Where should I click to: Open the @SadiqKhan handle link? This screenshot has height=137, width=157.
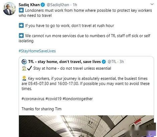coord(58,5)
